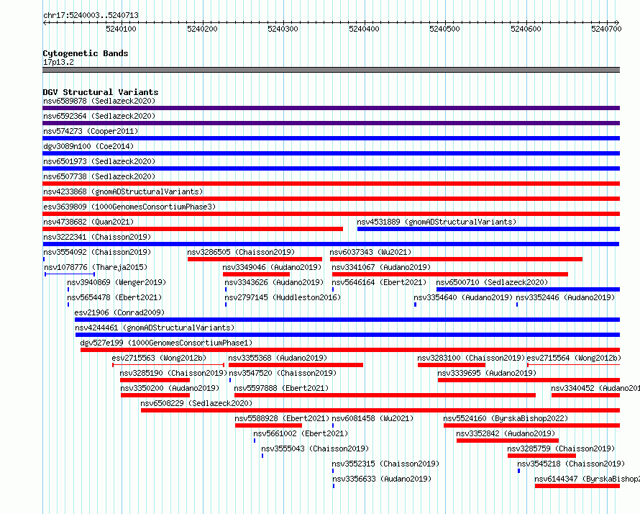Open nsv574273 (Cooper2011) variant
640x514 pixels.
tap(91, 131)
